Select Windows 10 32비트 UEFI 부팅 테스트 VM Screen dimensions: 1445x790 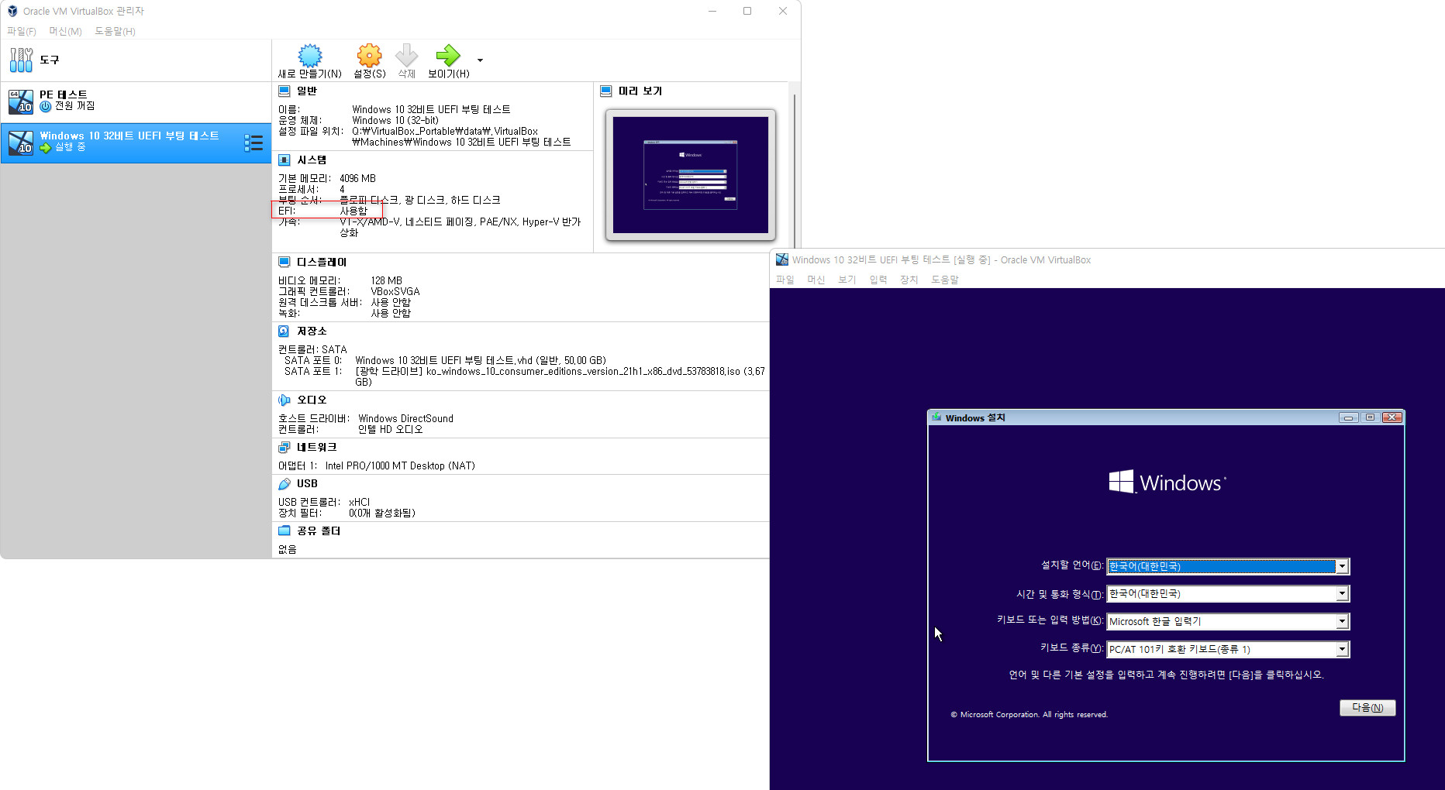click(136, 142)
